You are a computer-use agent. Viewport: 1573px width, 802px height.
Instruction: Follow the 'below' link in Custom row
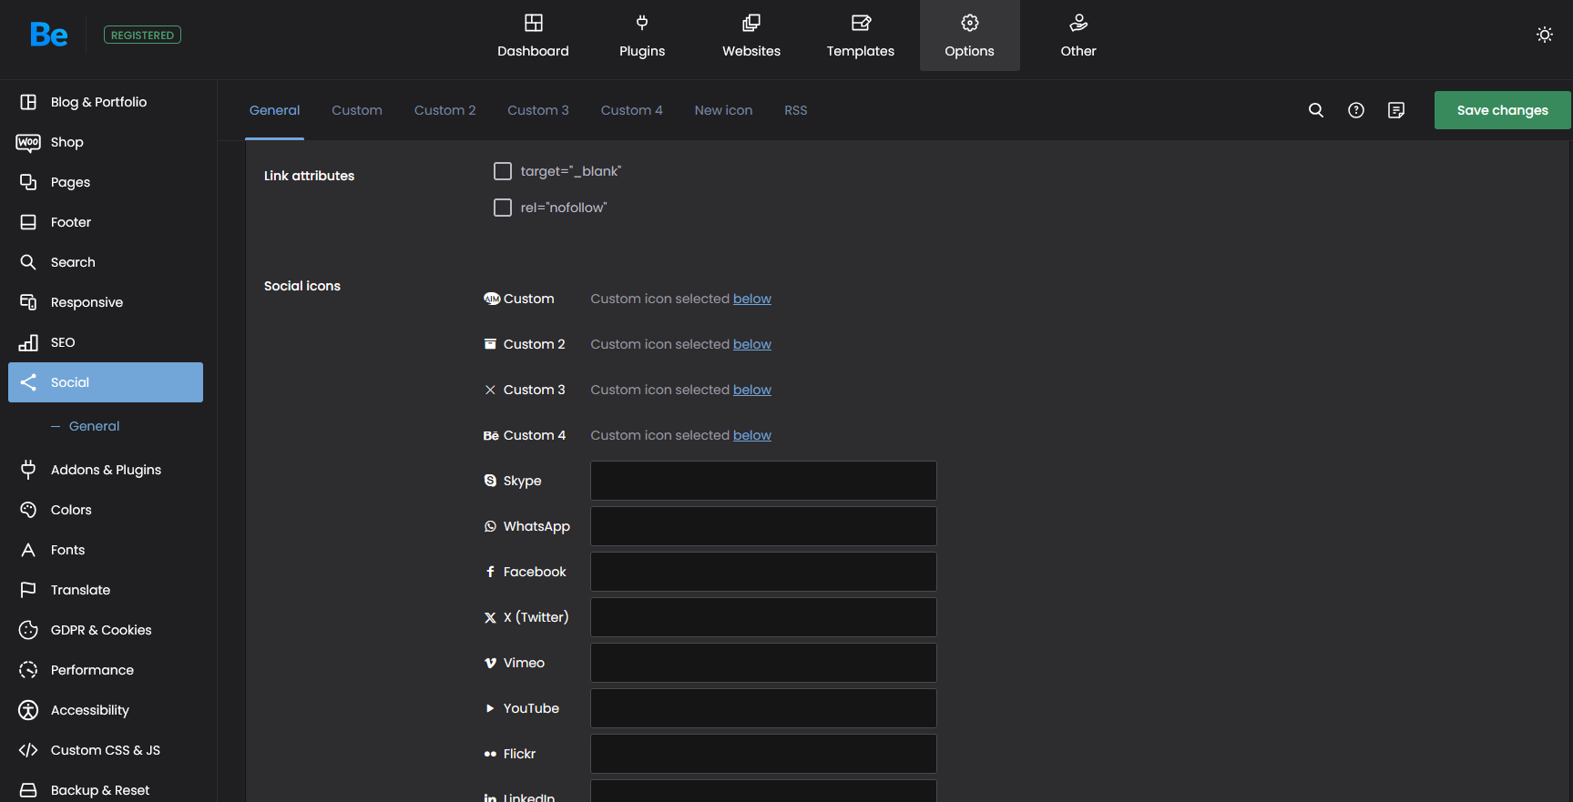752,299
